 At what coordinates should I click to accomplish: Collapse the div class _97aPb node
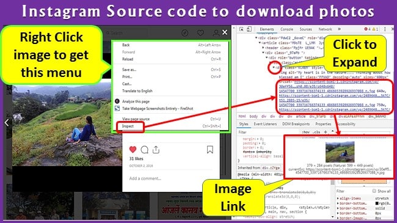[263, 53]
